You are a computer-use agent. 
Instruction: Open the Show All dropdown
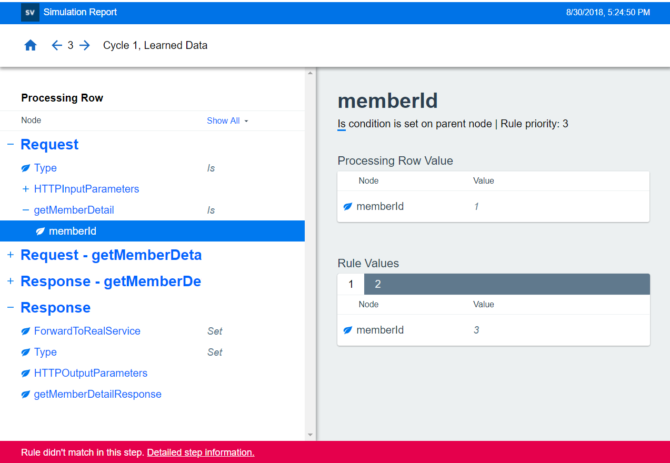[227, 121]
